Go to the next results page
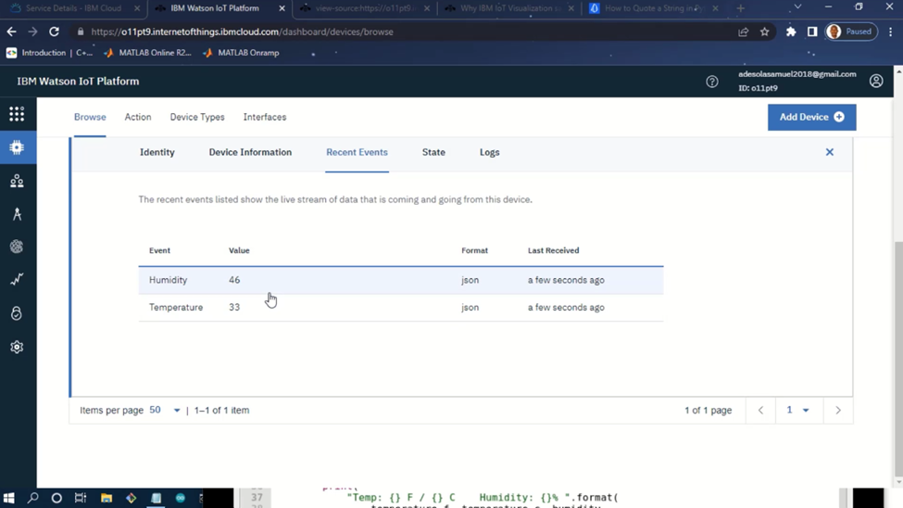Image resolution: width=903 pixels, height=508 pixels. pyautogui.click(x=838, y=411)
